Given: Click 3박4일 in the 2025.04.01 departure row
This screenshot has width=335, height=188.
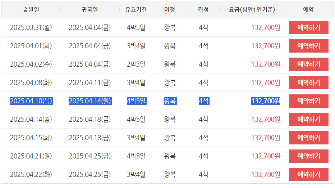Looking at the screenshot, I should [x=136, y=46].
